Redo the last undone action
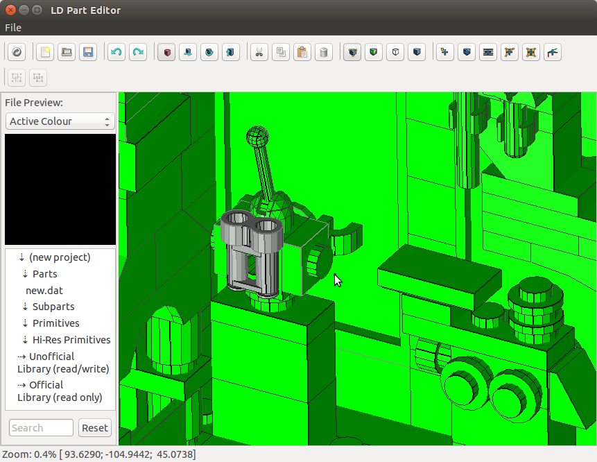The height and width of the screenshot is (462, 597). (x=138, y=52)
